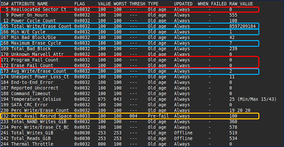Image resolution: width=284 pixels, height=147 pixels.
Task: Click raw value 8597209184
Action: tap(242, 26)
